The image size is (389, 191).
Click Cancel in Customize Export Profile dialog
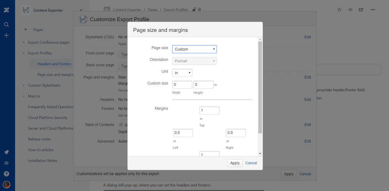(305, 174)
